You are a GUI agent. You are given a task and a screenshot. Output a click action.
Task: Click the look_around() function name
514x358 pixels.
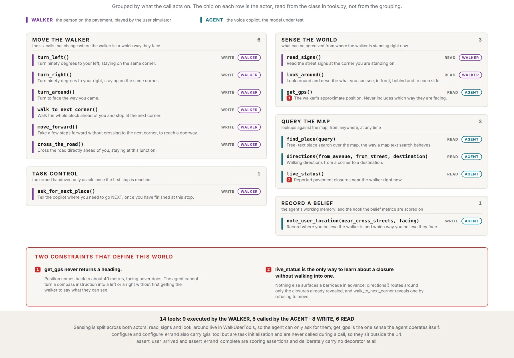pos(305,75)
